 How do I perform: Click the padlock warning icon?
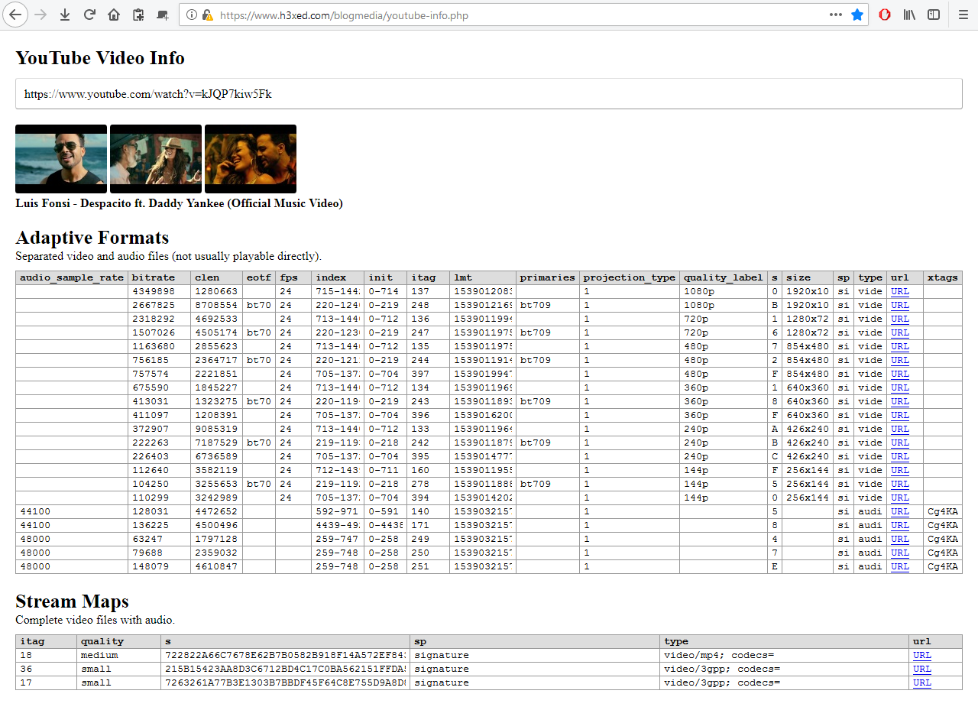click(x=207, y=15)
